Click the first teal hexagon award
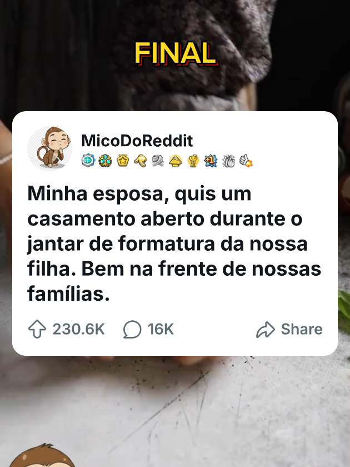The height and width of the screenshot is (467, 350). 88,161
